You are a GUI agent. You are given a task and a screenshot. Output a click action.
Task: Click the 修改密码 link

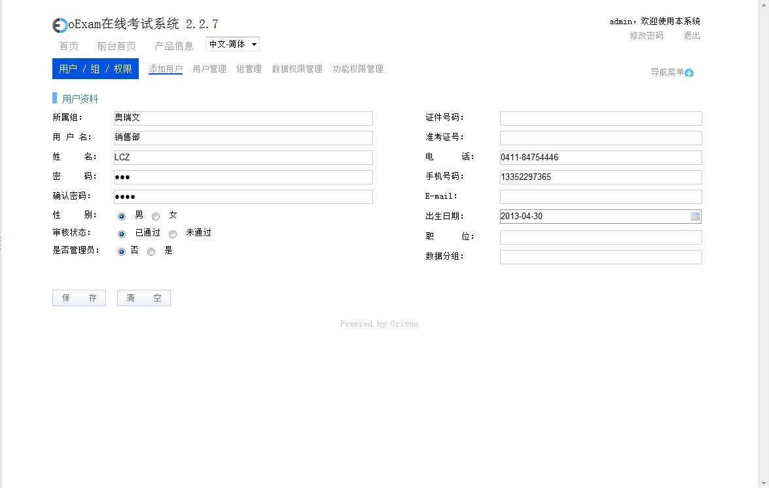pyautogui.click(x=647, y=36)
